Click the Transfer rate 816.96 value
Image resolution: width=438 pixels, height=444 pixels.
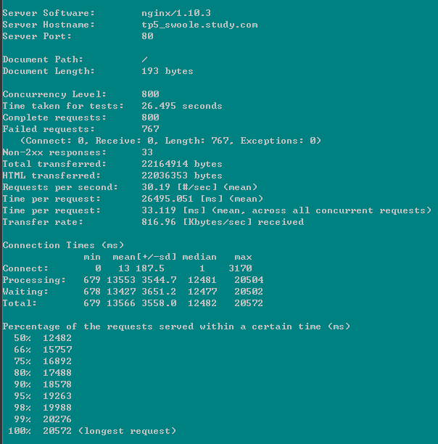click(159, 222)
